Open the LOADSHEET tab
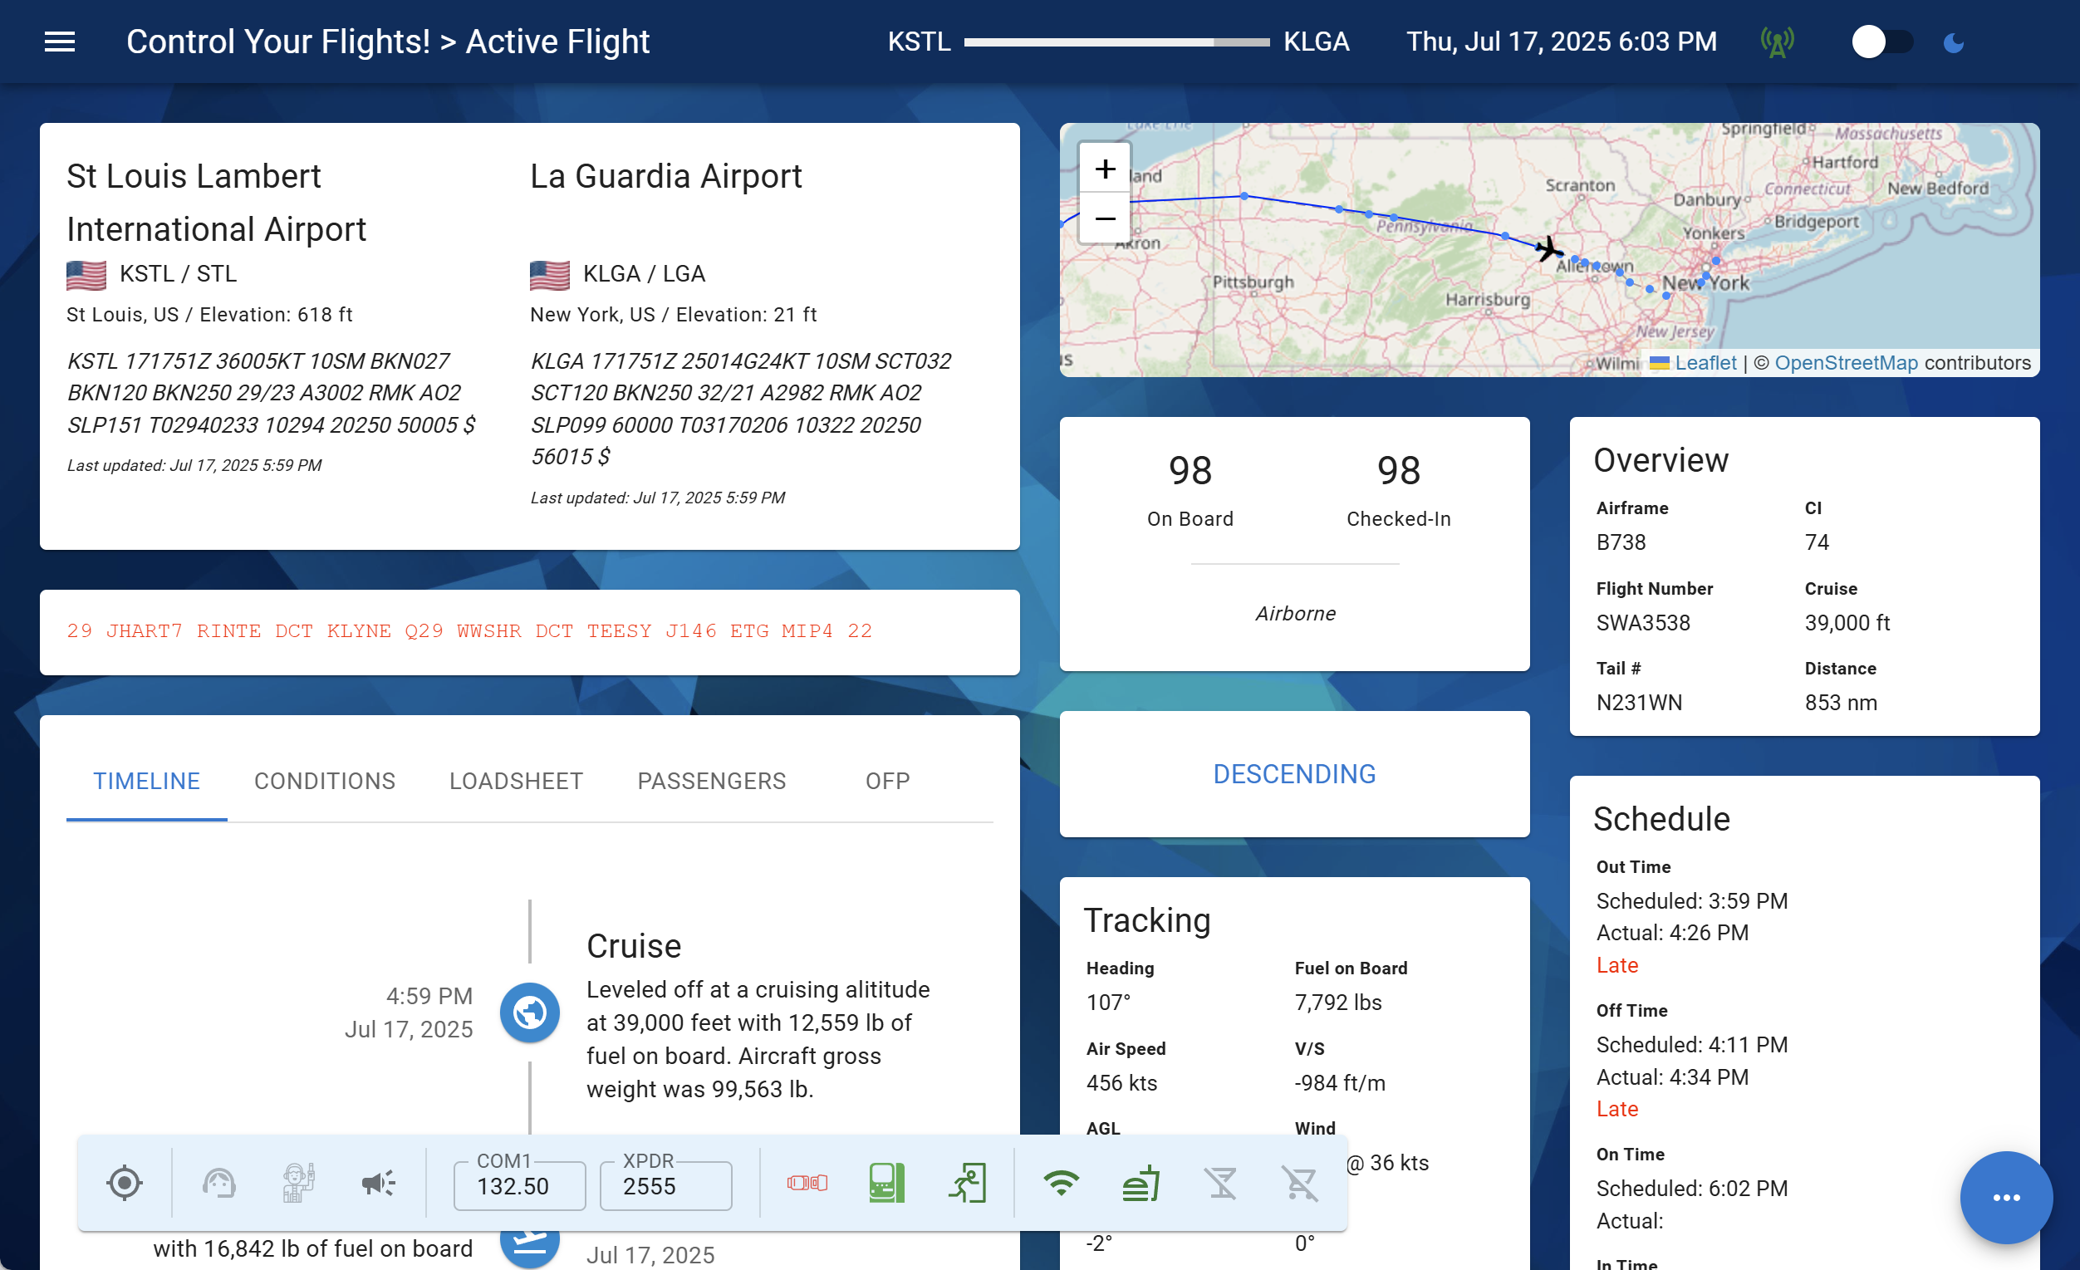The height and width of the screenshot is (1270, 2080). pyautogui.click(x=516, y=781)
